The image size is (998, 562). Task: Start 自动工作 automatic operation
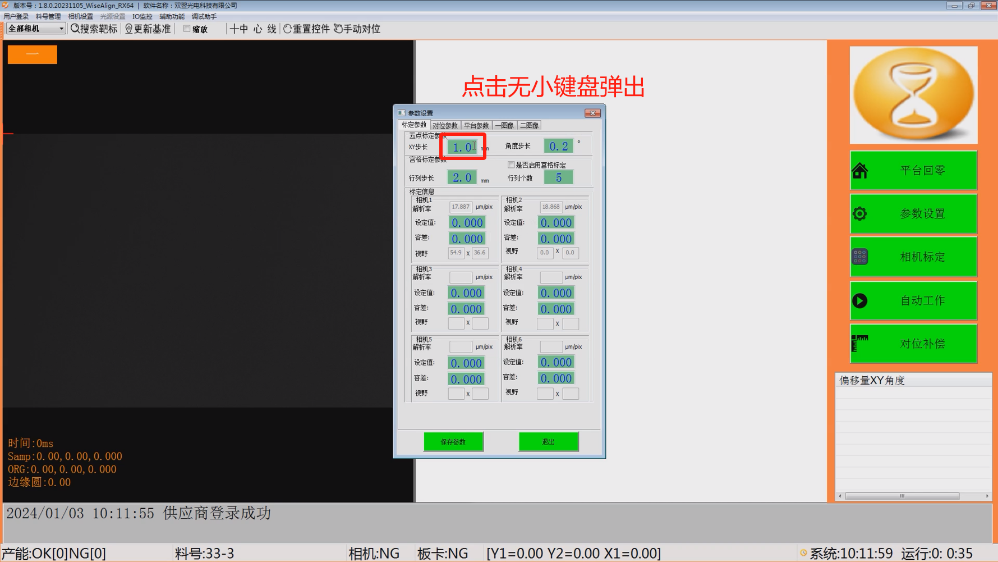913,301
